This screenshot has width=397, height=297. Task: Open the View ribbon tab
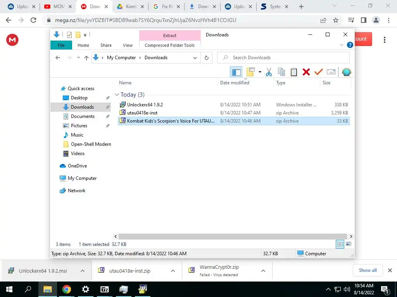(x=128, y=45)
